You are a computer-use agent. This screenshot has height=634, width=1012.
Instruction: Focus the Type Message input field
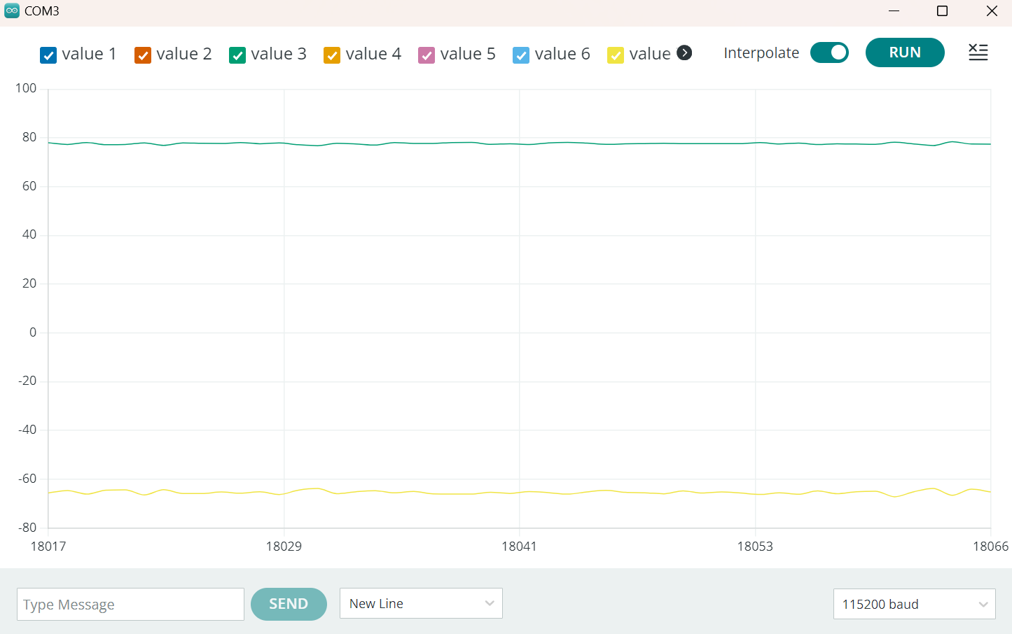pyautogui.click(x=130, y=604)
